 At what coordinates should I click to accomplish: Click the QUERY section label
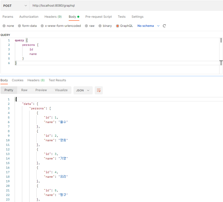click(5, 35)
